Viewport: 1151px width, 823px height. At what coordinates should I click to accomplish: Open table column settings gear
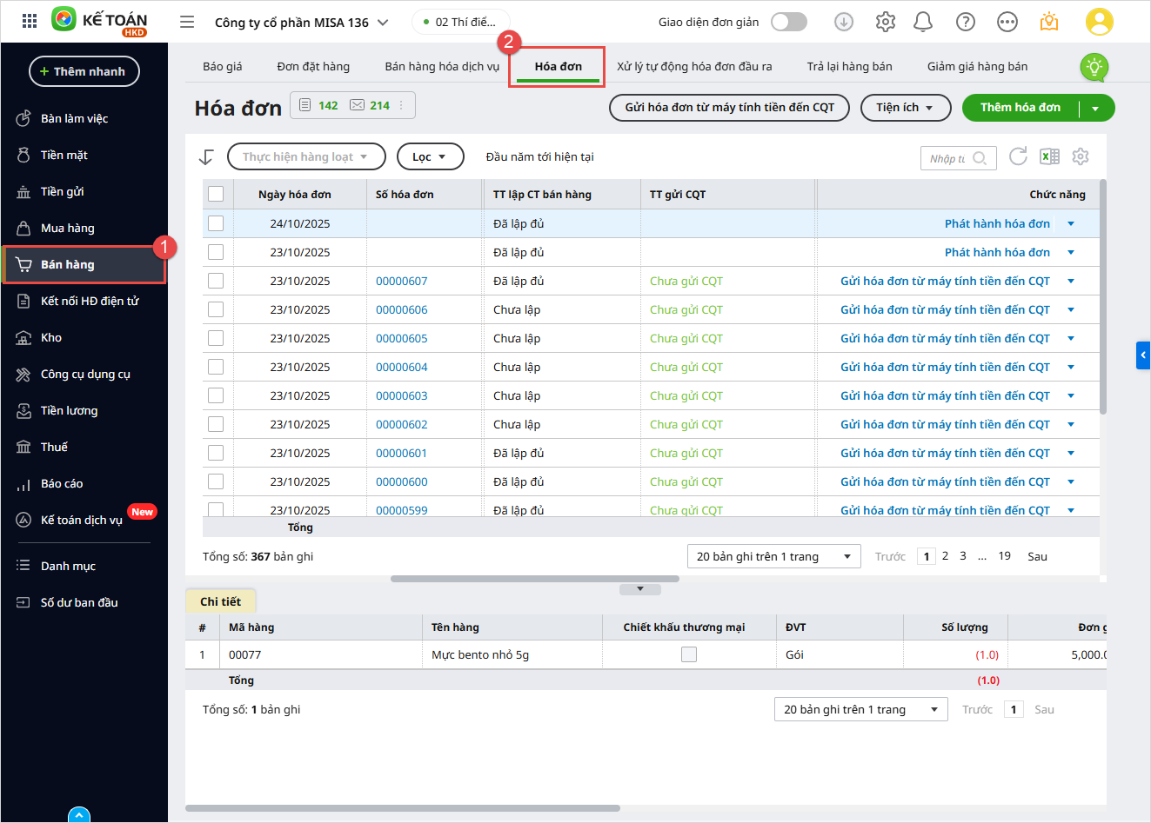point(1081,156)
